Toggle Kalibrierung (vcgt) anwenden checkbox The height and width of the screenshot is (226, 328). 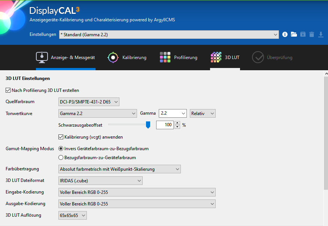click(61, 137)
